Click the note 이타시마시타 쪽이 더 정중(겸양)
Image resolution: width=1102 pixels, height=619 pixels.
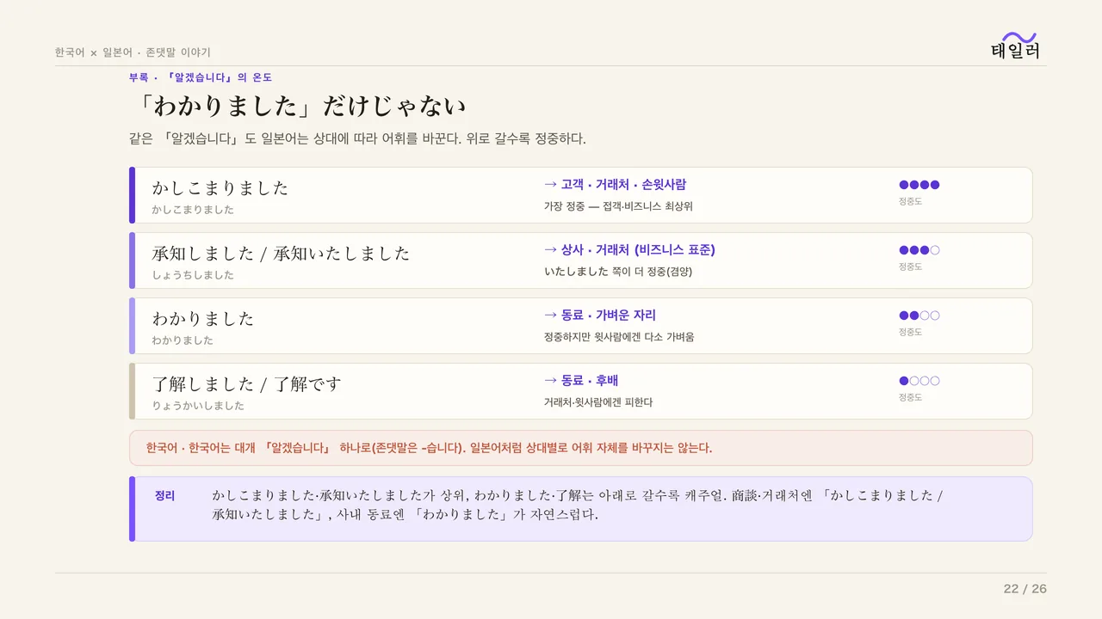coord(618,272)
